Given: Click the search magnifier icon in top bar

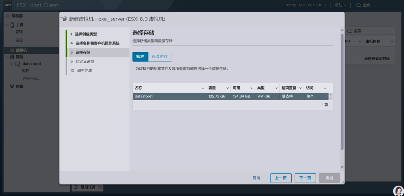Looking at the screenshot, I should click(359, 5).
